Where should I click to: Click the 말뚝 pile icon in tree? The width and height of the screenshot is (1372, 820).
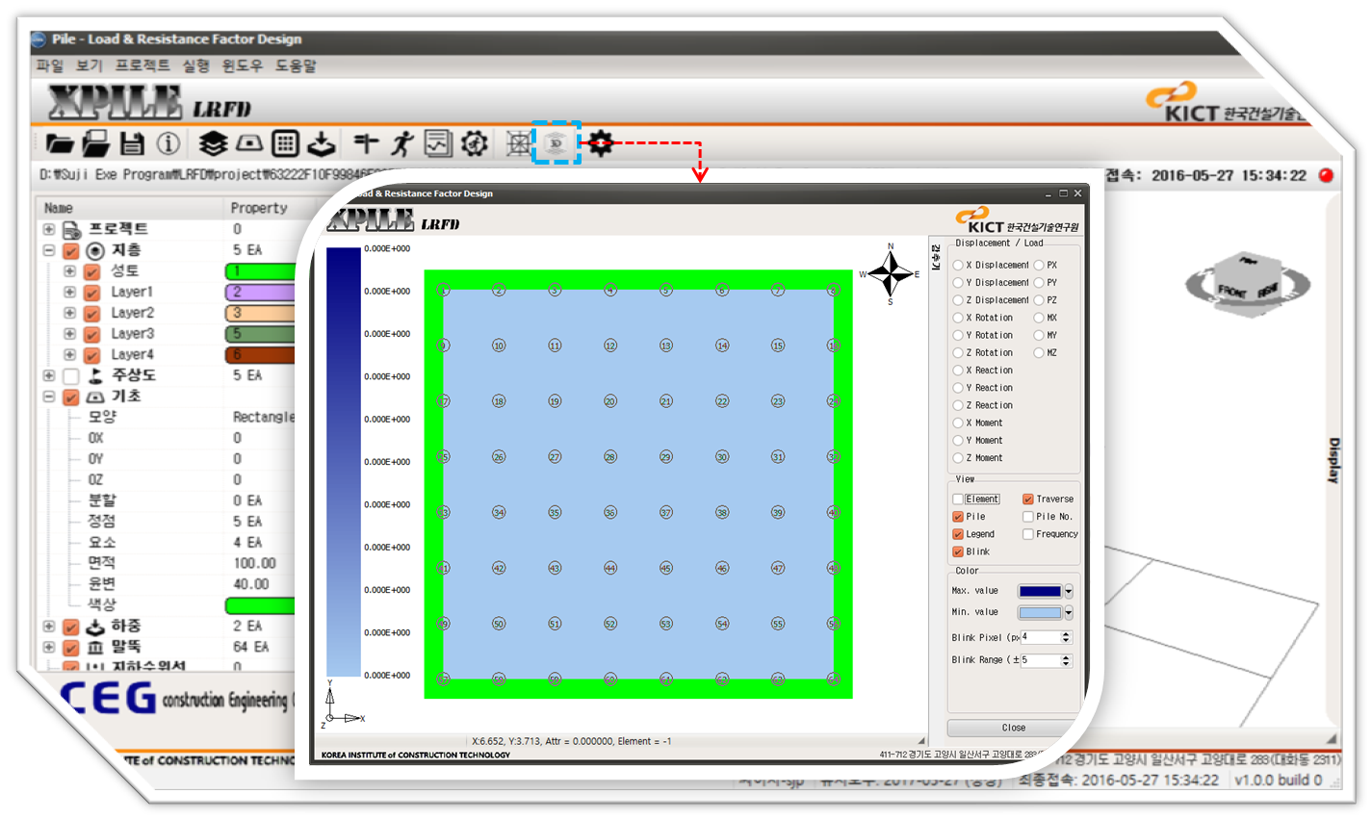tap(94, 648)
